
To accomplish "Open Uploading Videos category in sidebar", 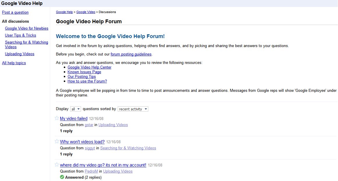I will coord(20,54).
